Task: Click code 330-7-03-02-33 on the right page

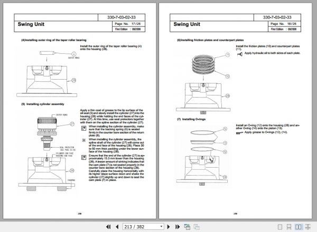Action: point(277,17)
